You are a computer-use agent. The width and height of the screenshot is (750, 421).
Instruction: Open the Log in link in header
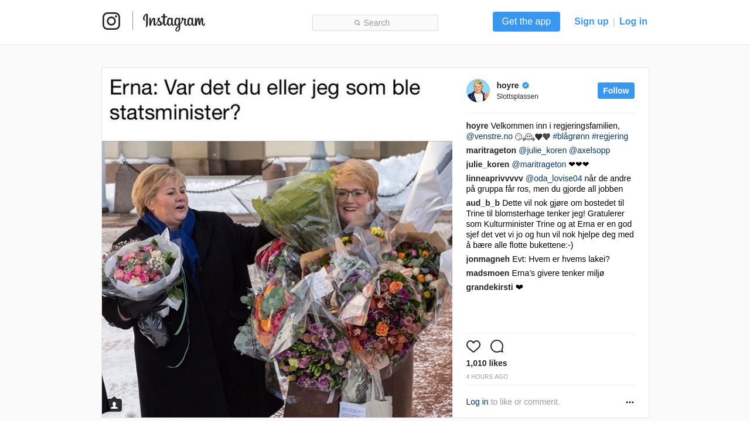(633, 22)
